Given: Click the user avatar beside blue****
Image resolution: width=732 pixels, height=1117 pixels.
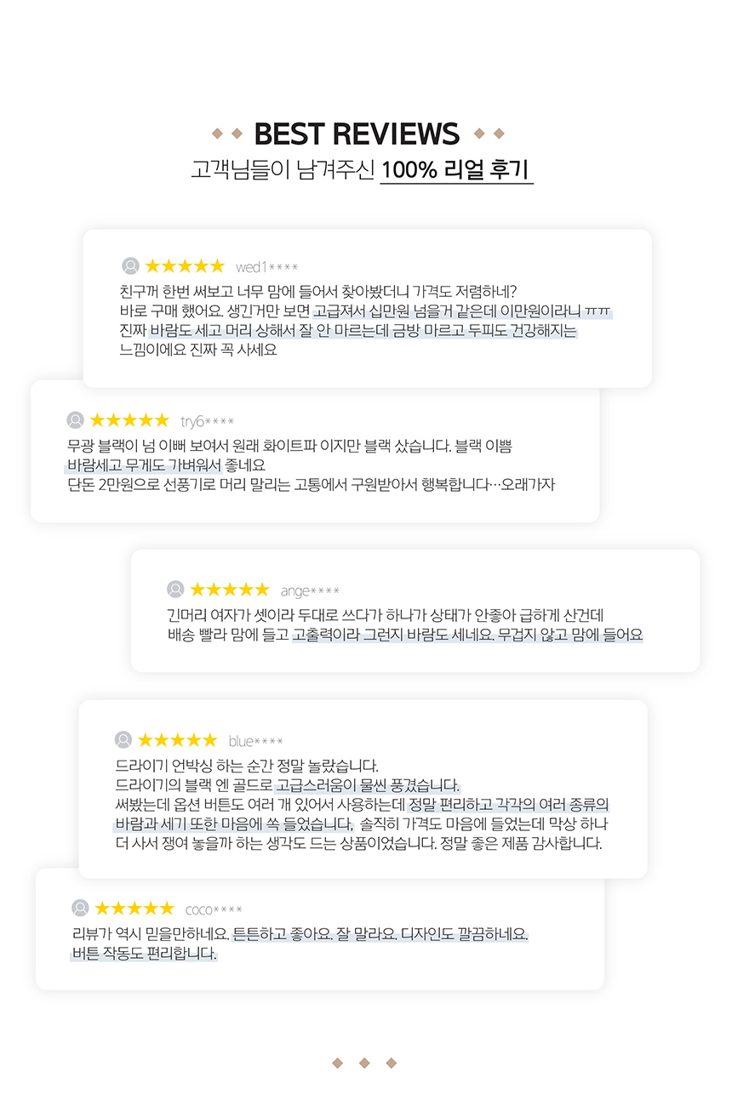Looking at the screenshot, I should pos(123,740).
